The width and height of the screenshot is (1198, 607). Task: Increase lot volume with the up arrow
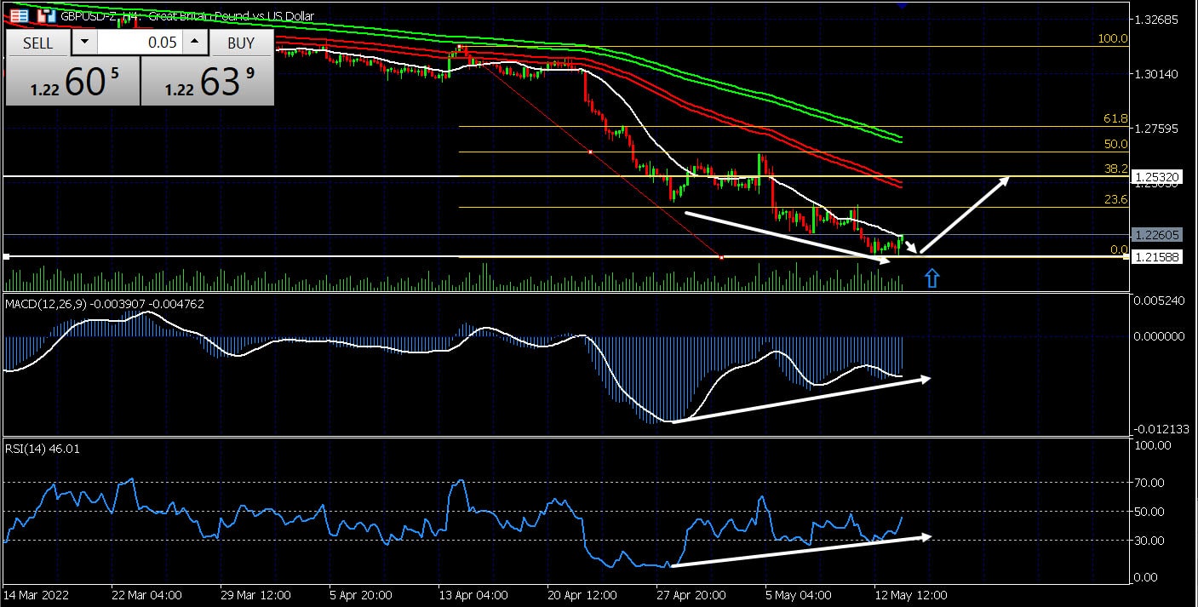pyautogui.click(x=195, y=43)
